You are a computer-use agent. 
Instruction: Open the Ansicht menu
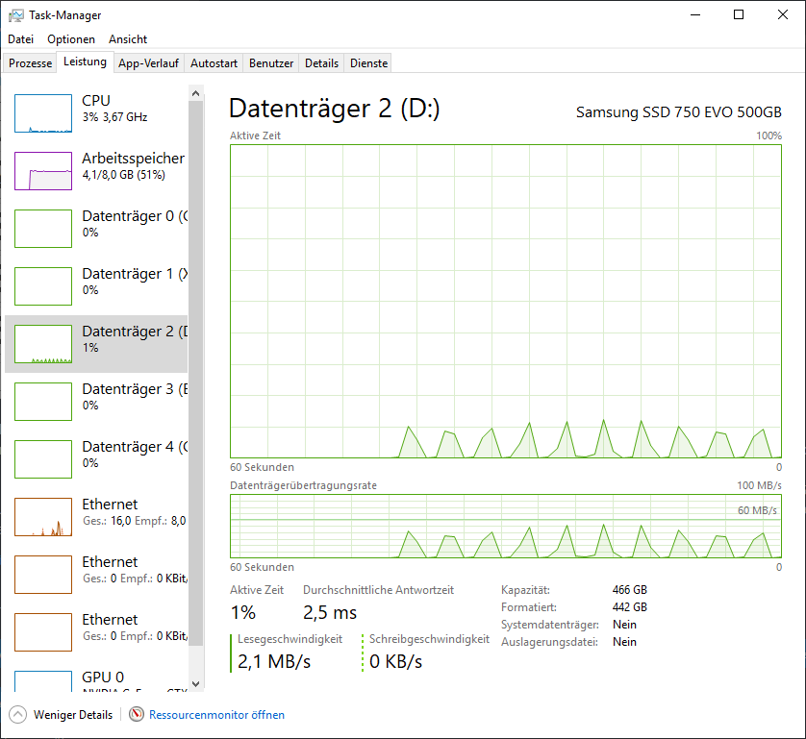pyautogui.click(x=128, y=39)
